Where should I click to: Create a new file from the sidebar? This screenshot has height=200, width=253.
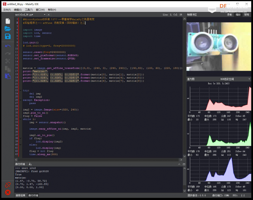coord(8,21)
